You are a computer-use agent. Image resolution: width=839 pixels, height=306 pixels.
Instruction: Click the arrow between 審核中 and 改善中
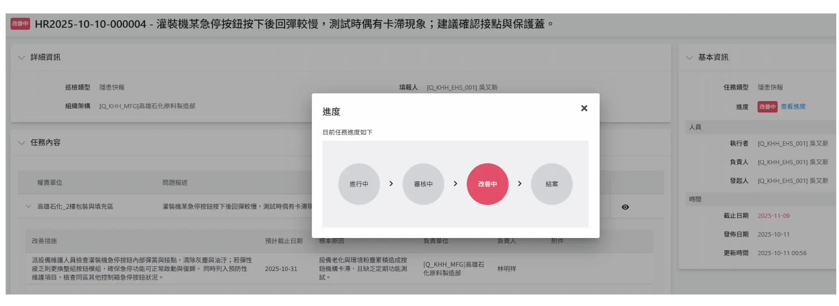(x=455, y=184)
